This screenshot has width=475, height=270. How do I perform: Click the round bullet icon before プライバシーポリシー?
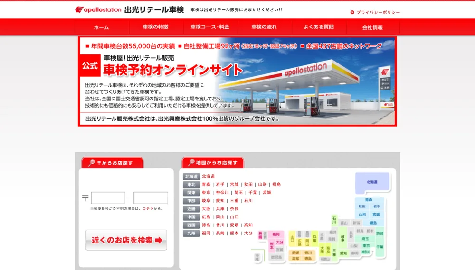[x=352, y=12]
